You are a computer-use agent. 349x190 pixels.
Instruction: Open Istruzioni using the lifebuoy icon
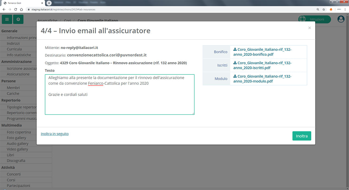tap(302, 19)
